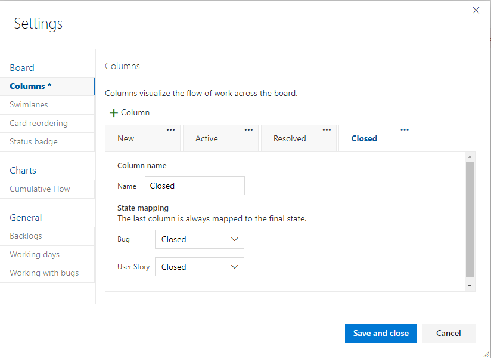Click the green plus icon to add column
This screenshot has width=491, height=358.
point(114,113)
